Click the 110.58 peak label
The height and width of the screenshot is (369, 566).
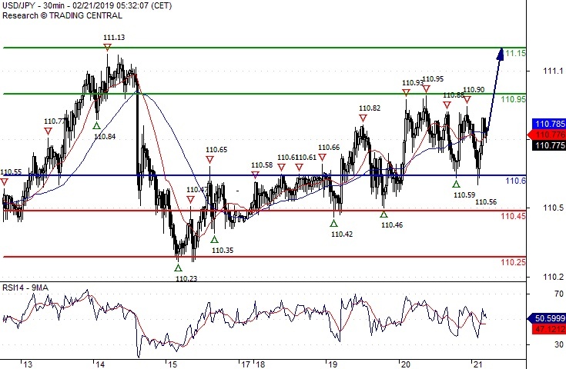(x=262, y=165)
